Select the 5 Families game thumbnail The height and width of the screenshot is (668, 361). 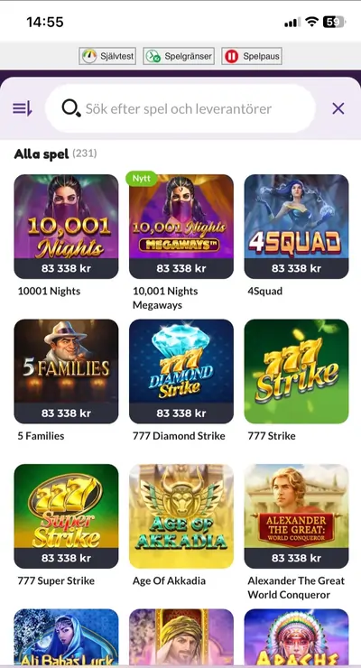click(x=66, y=372)
